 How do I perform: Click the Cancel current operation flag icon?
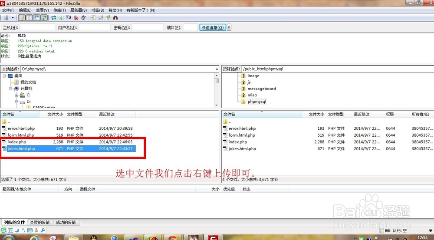[x=69, y=18]
